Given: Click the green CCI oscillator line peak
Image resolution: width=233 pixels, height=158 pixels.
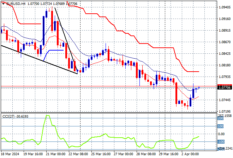Looking at the screenshot, I should pos(47,116).
